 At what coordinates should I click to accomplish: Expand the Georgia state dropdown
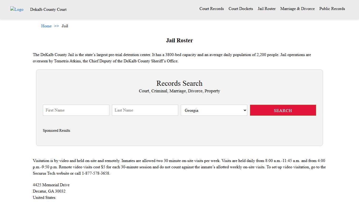214,110
